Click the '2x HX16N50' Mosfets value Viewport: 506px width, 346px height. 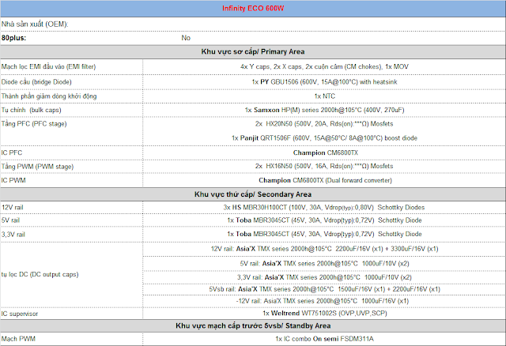coord(324,166)
